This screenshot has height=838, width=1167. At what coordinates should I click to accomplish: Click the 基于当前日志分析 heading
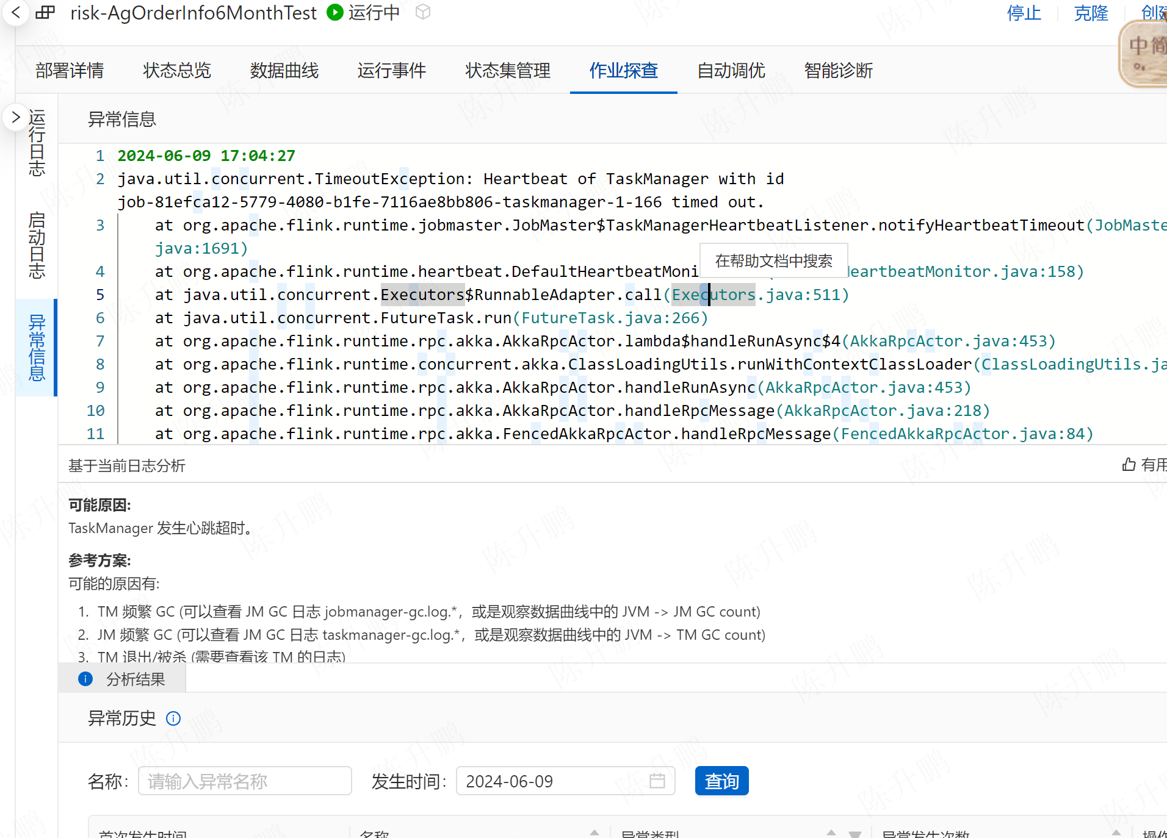[x=127, y=465]
